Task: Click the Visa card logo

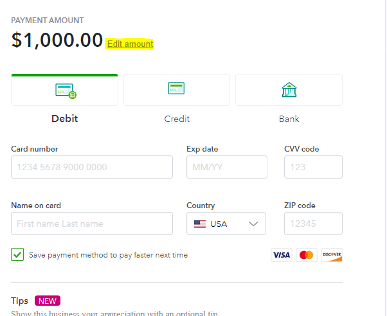Action: point(281,255)
